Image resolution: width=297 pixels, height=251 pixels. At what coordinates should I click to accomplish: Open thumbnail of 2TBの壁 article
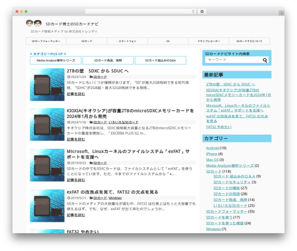pos(47,85)
